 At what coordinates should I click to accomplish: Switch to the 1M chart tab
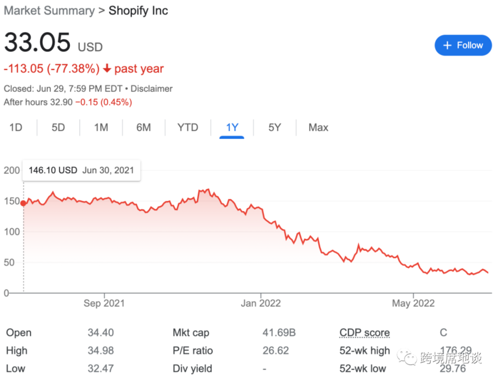101,127
